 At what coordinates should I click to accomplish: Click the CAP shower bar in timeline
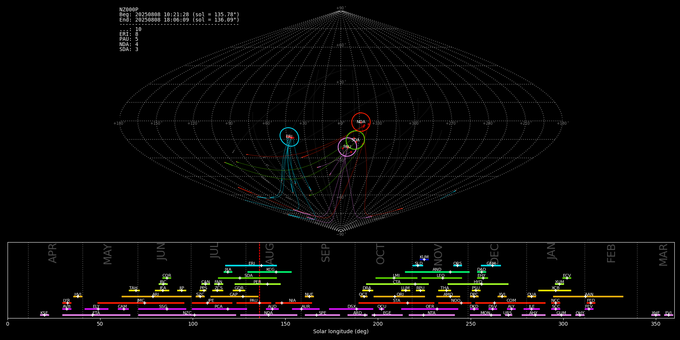[x=234, y=297]
